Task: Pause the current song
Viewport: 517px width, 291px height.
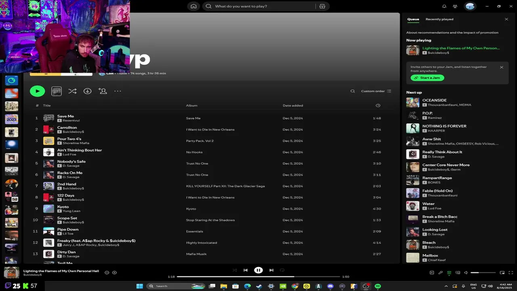Action: 258,270
